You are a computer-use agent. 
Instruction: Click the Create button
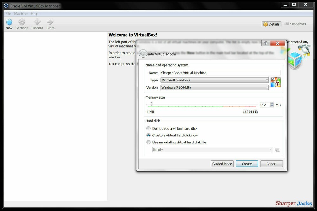coord(247,164)
